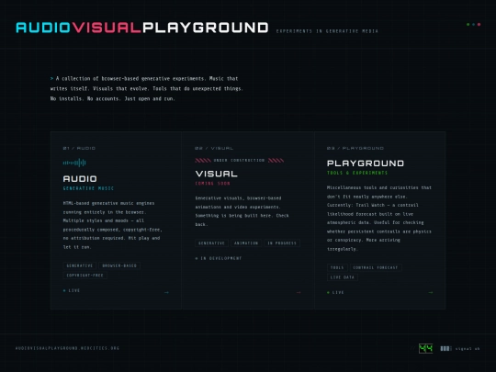Viewport: 496px width, 372px height.
Task: Click the '03 / PLAYGROUND' label
Action: 355,148
